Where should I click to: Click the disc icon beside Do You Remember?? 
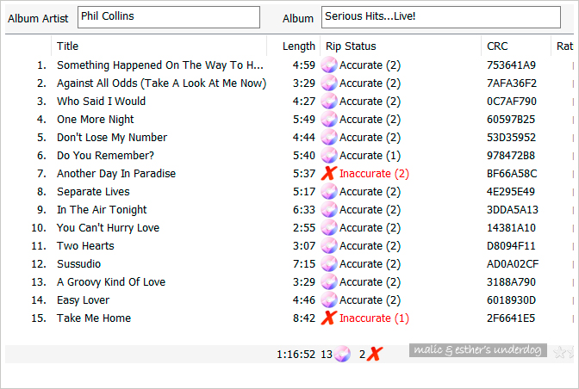329,156
